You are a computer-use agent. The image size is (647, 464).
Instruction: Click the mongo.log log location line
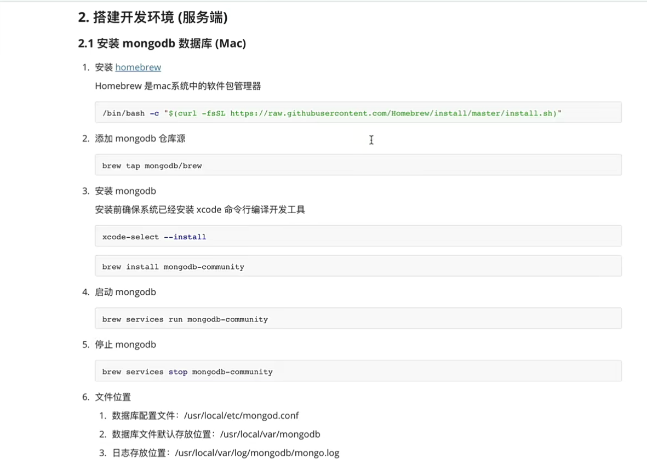[x=226, y=453]
